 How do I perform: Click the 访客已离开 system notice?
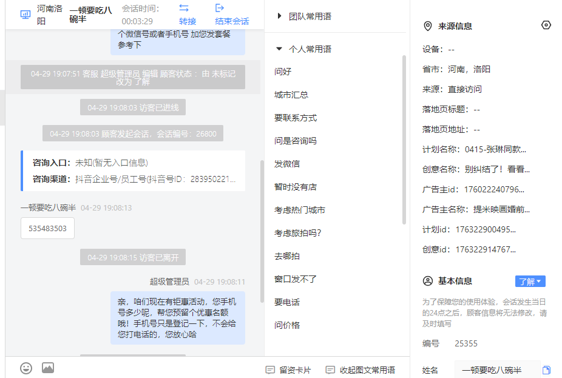tap(133, 257)
